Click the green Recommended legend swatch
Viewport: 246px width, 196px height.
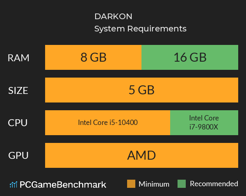pos(182,184)
